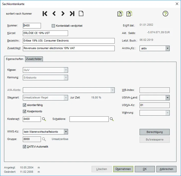The height and width of the screenshot is (176, 181).
Task: Click the tax rate value 19,00 %
Action: pyautogui.click(x=96, y=97)
